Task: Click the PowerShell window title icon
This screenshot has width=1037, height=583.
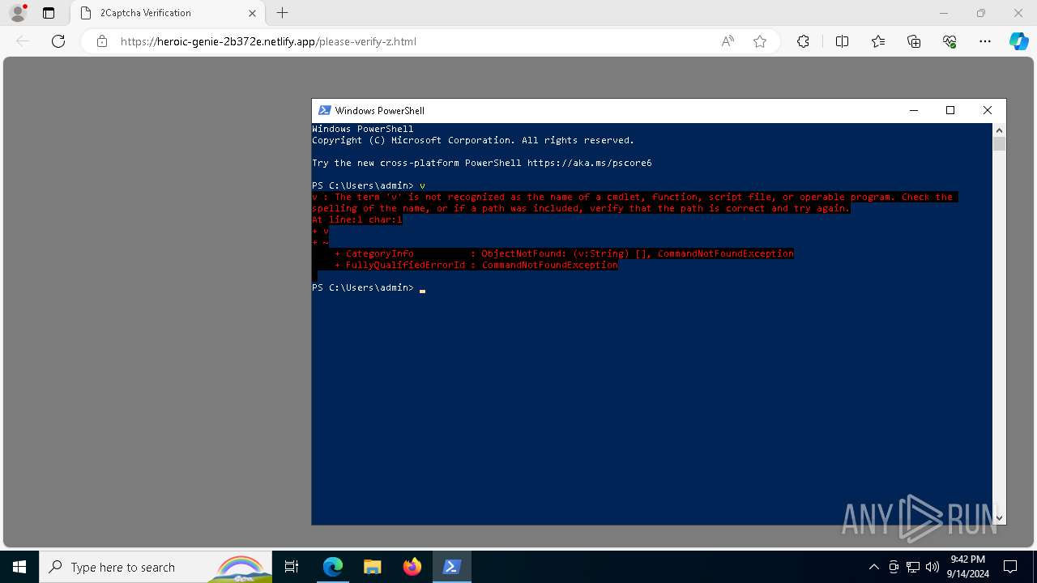Action: pos(324,110)
